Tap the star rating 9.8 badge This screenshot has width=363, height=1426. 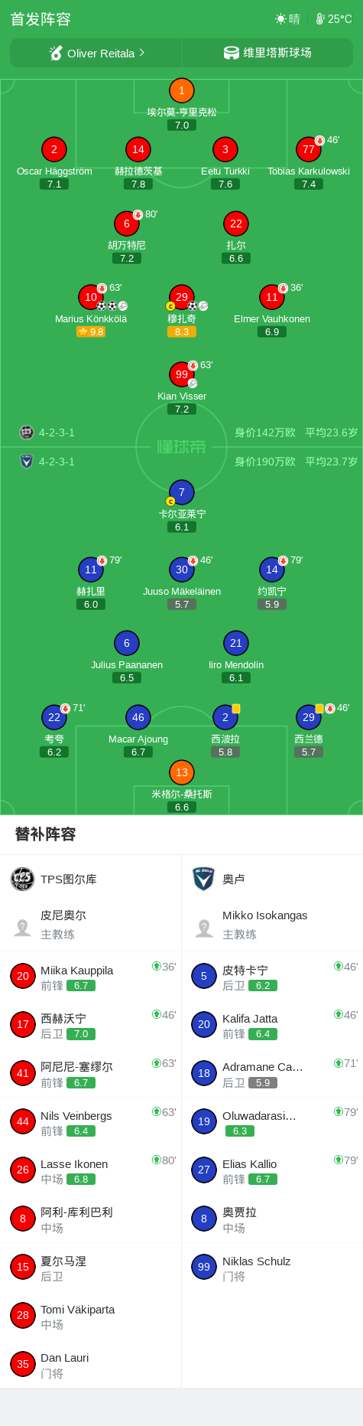tap(91, 332)
